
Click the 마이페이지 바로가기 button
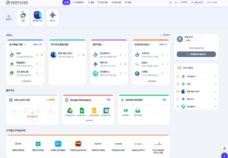coord(196,54)
